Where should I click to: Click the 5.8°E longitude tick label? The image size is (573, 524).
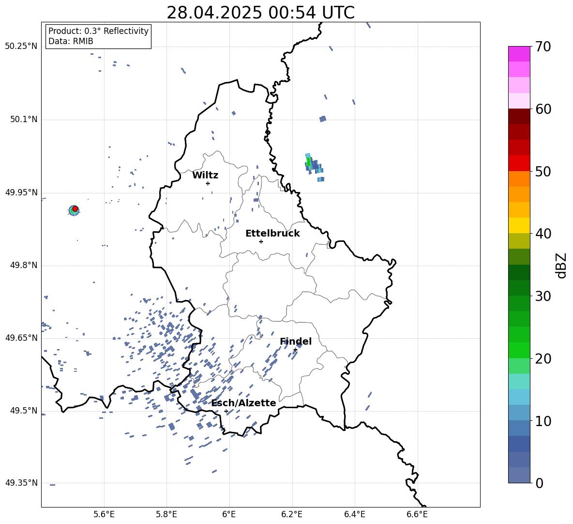coord(166,514)
